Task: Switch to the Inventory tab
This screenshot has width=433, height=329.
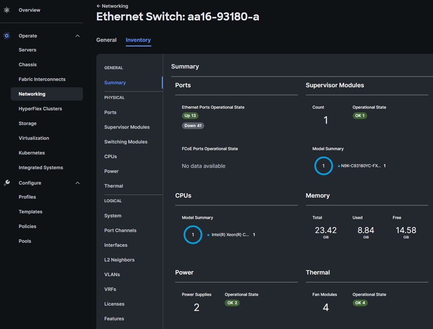Action: click(138, 40)
